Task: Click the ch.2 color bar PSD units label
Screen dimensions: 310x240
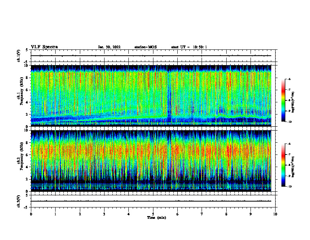Action: coord(293,167)
